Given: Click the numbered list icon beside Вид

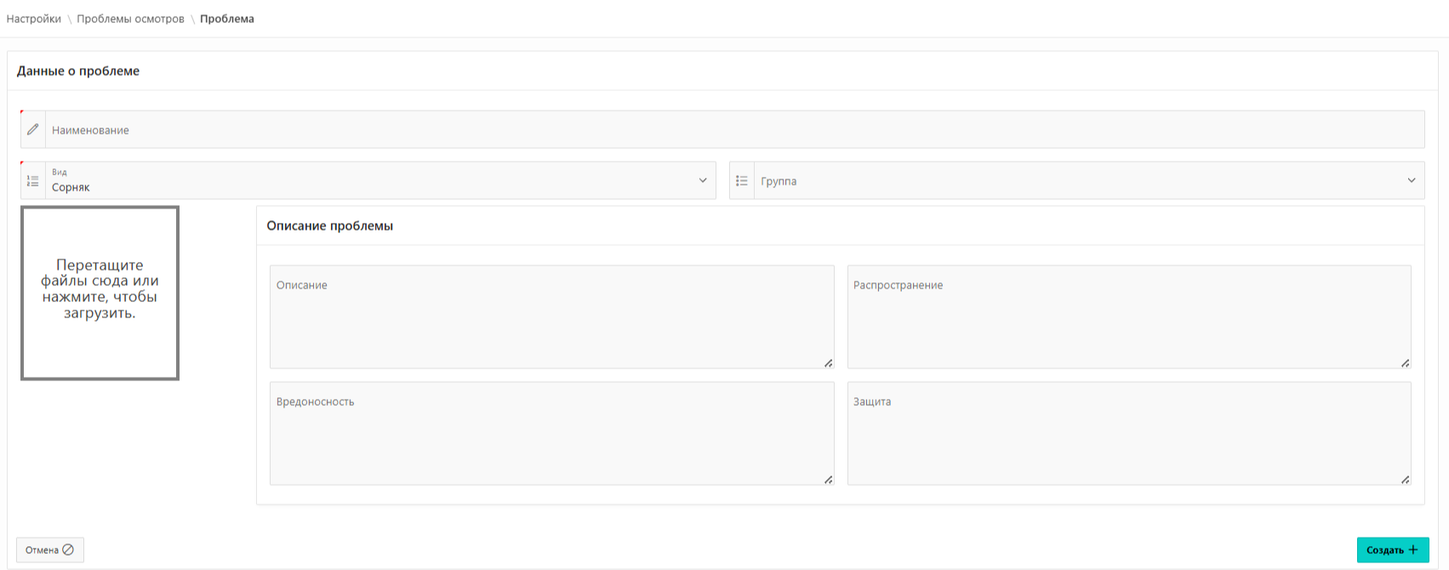Looking at the screenshot, I should [33, 181].
